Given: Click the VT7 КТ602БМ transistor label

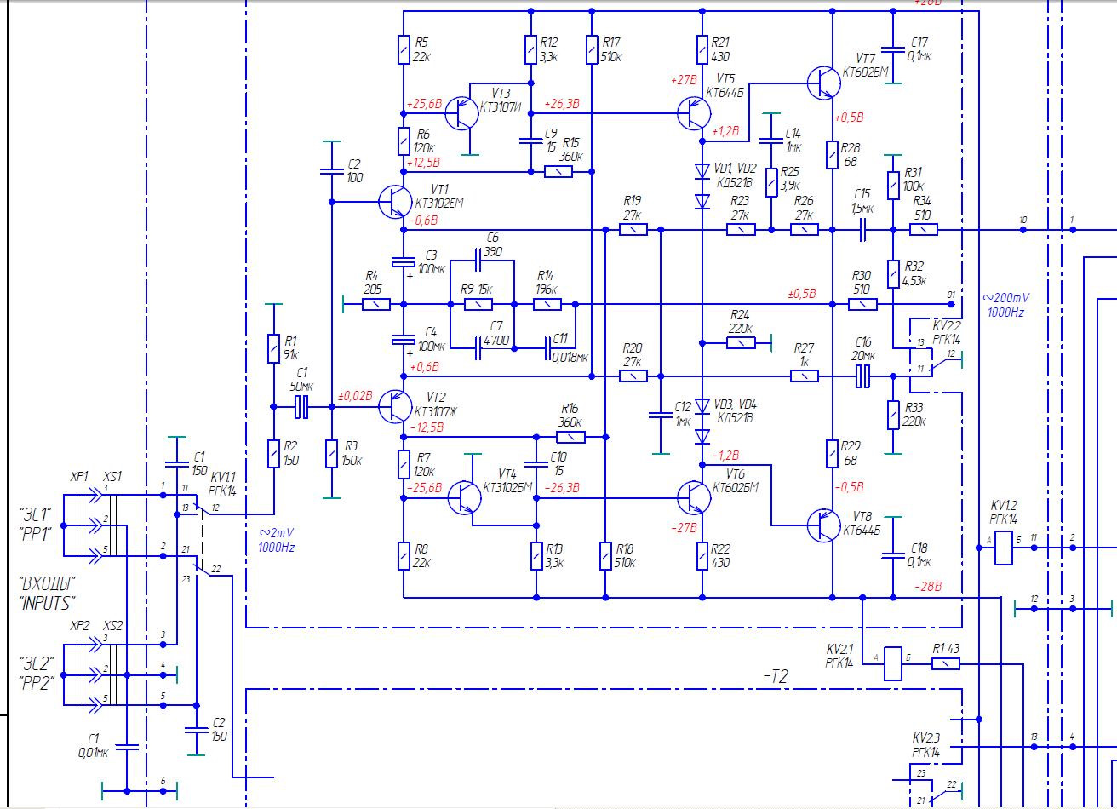Looking at the screenshot, I should point(865,65).
